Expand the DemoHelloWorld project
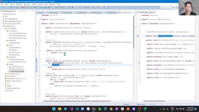199x112 pixels. [2, 19]
